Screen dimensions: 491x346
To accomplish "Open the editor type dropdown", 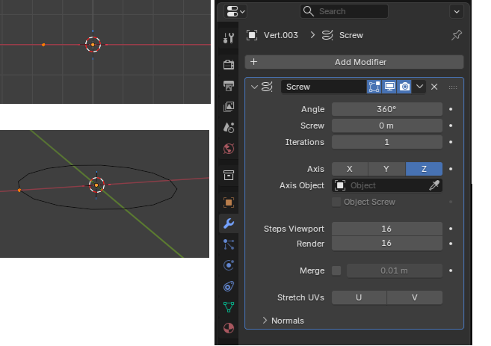I will coord(236,11).
